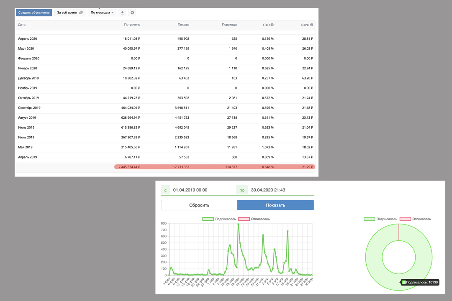The width and height of the screenshot is (452, 301).
Task: Click the download statistics icon
Action: 122,13
